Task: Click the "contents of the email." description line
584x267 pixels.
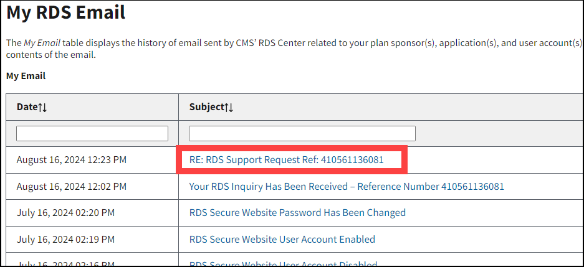Action: pyautogui.click(x=50, y=55)
